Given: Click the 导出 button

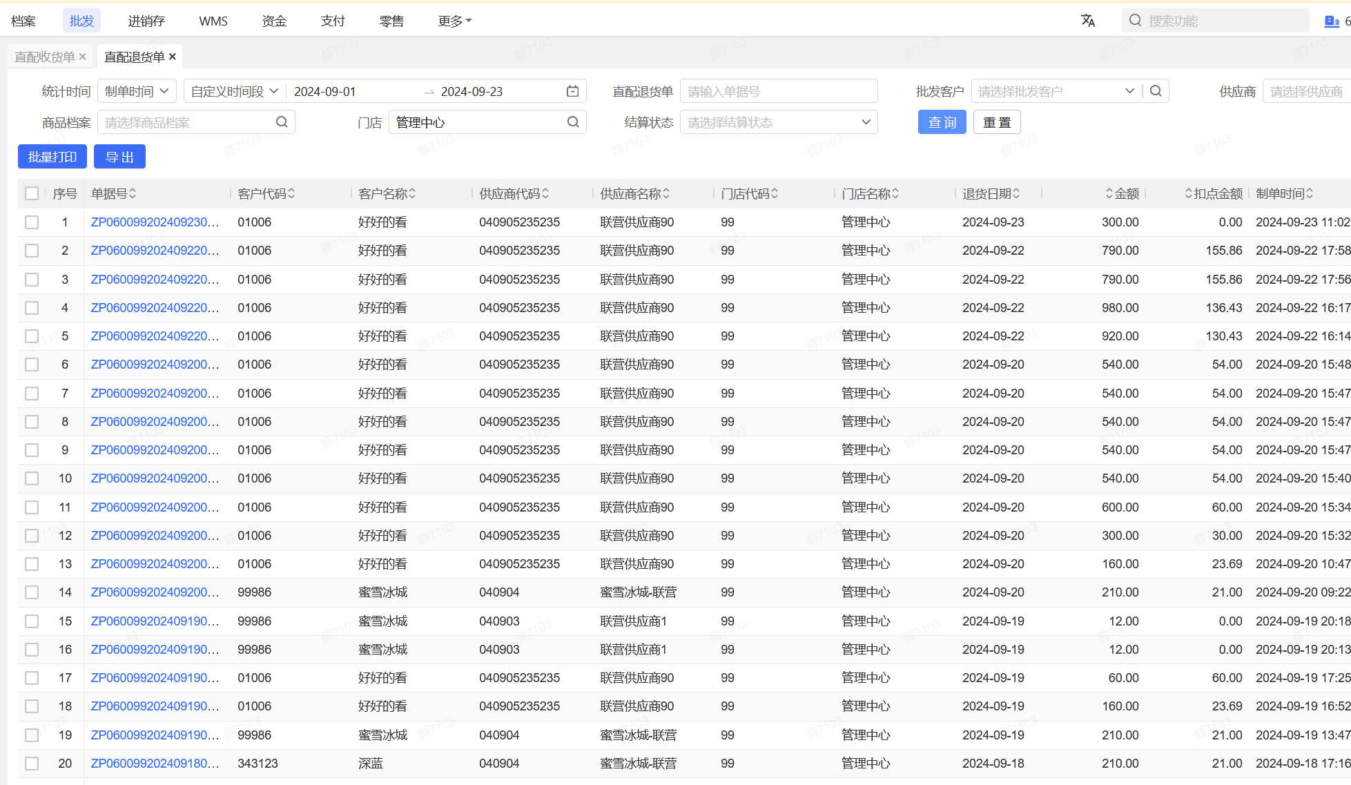Looking at the screenshot, I should click(x=119, y=157).
